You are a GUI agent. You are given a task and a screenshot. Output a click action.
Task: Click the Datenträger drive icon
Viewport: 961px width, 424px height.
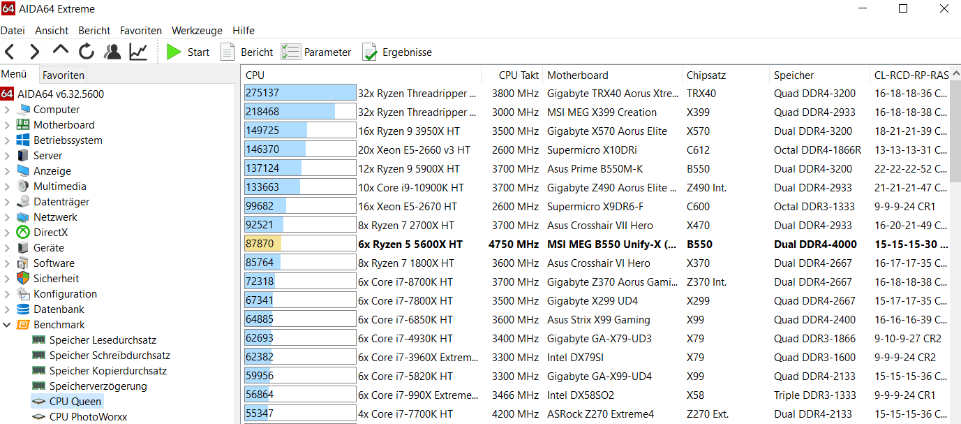pos(24,202)
